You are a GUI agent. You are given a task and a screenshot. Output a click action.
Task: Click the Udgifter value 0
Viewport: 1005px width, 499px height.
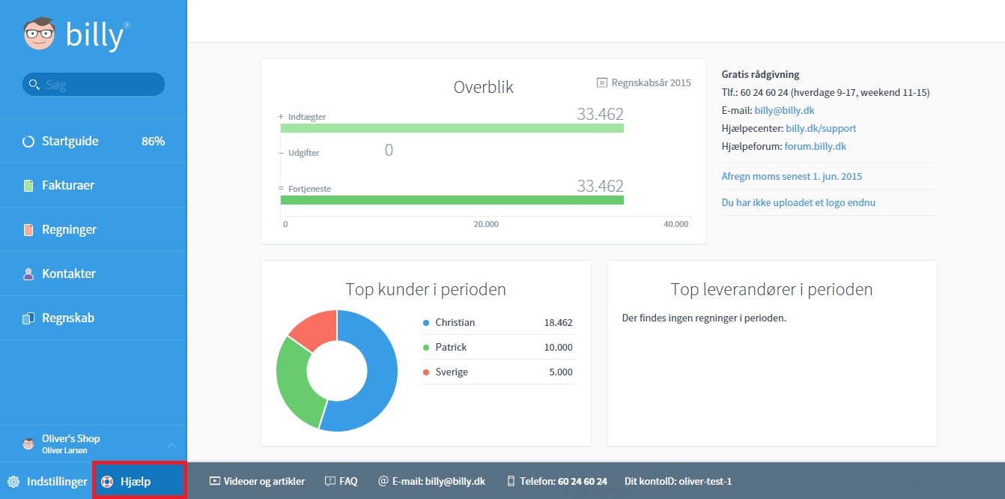click(389, 150)
